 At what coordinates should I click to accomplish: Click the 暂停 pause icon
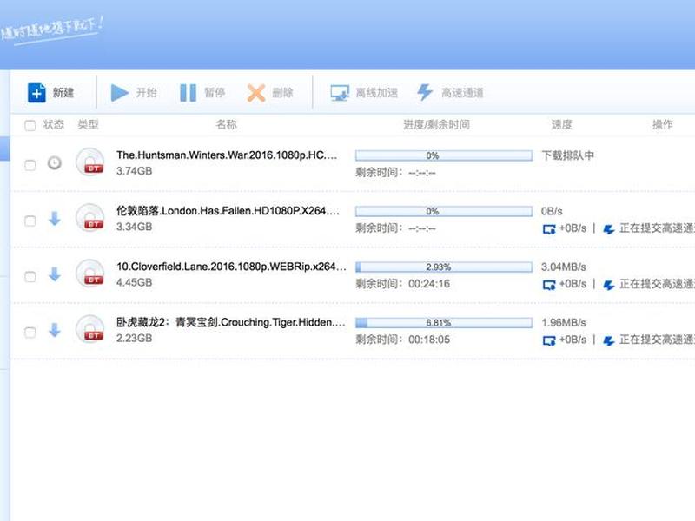coord(188,93)
